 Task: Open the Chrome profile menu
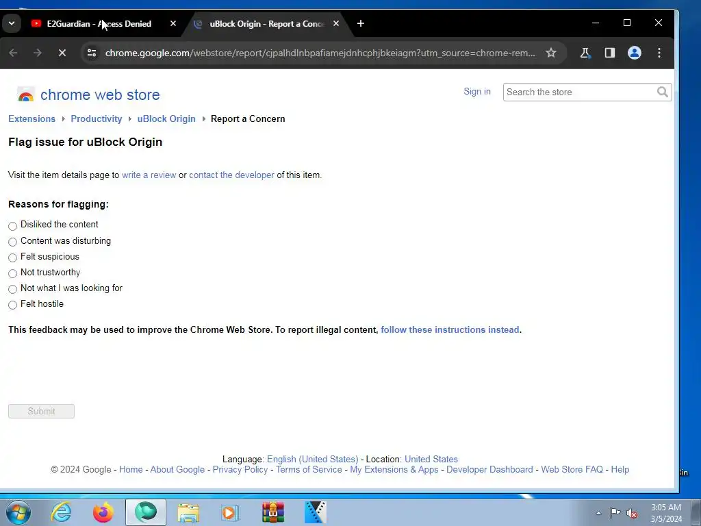pos(635,53)
